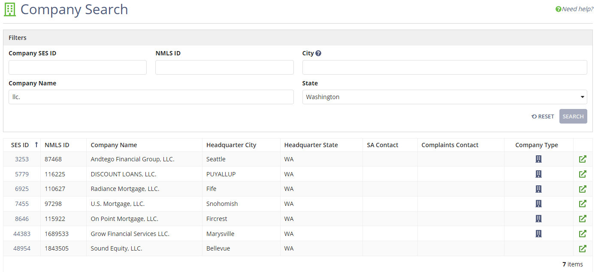This screenshot has width=598, height=272.
Task: Sort by the Headquarter City column header
Action: 231,145
